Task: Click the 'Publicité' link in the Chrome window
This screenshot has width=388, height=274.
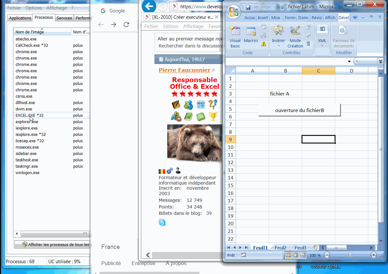Action: tap(111, 263)
